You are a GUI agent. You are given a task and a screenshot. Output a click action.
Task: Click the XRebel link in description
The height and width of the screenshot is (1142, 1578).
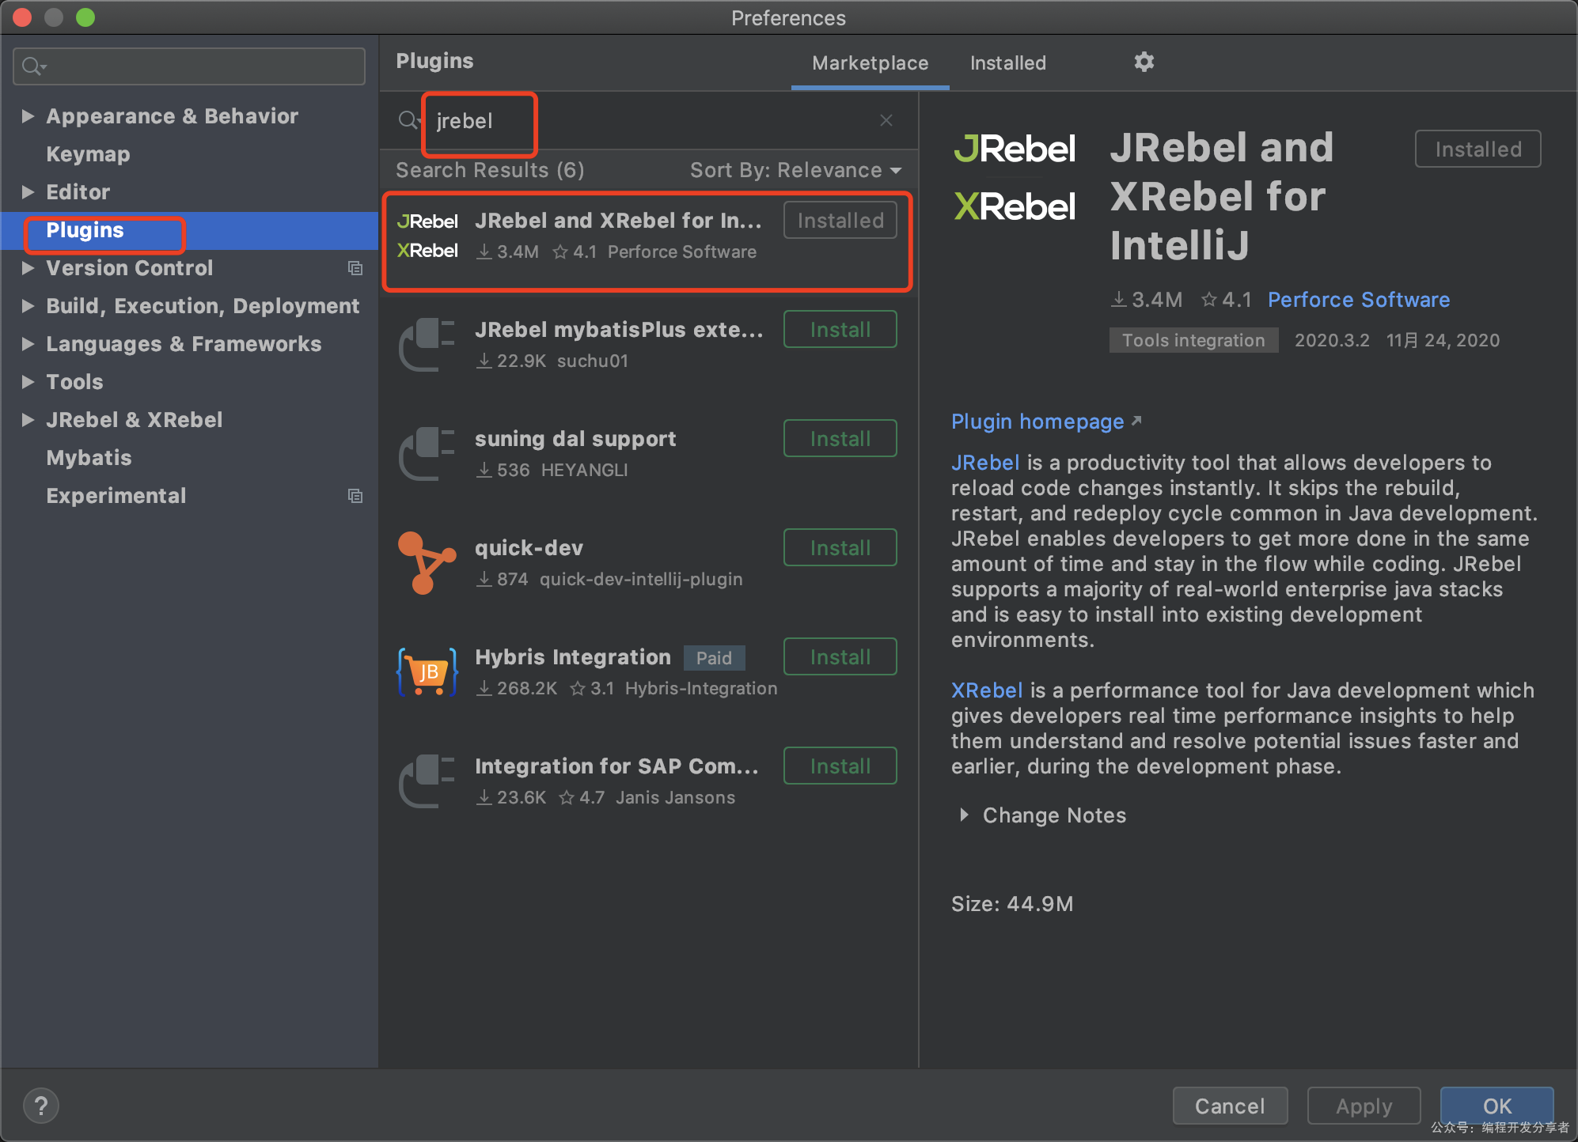click(987, 690)
